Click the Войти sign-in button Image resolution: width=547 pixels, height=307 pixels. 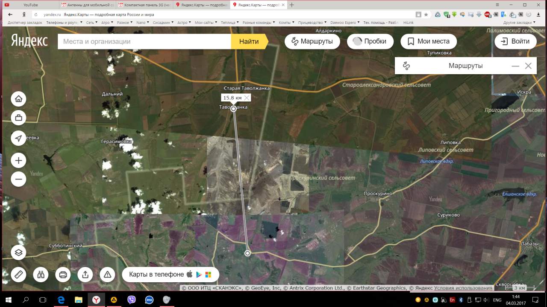[x=515, y=41]
